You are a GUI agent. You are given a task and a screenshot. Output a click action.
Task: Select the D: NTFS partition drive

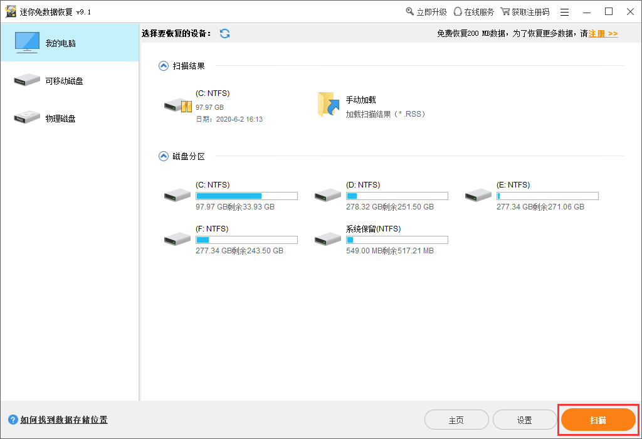(381, 196)
